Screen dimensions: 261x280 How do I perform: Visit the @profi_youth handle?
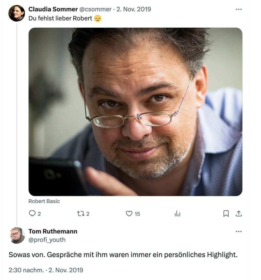(x=47, y=240)
